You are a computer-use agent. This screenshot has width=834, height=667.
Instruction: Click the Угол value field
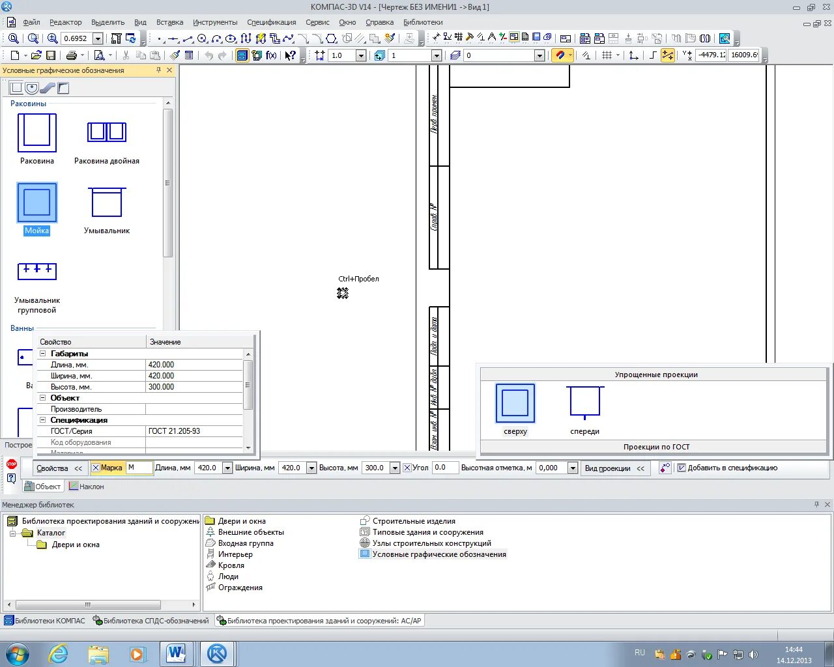[445, 468]
